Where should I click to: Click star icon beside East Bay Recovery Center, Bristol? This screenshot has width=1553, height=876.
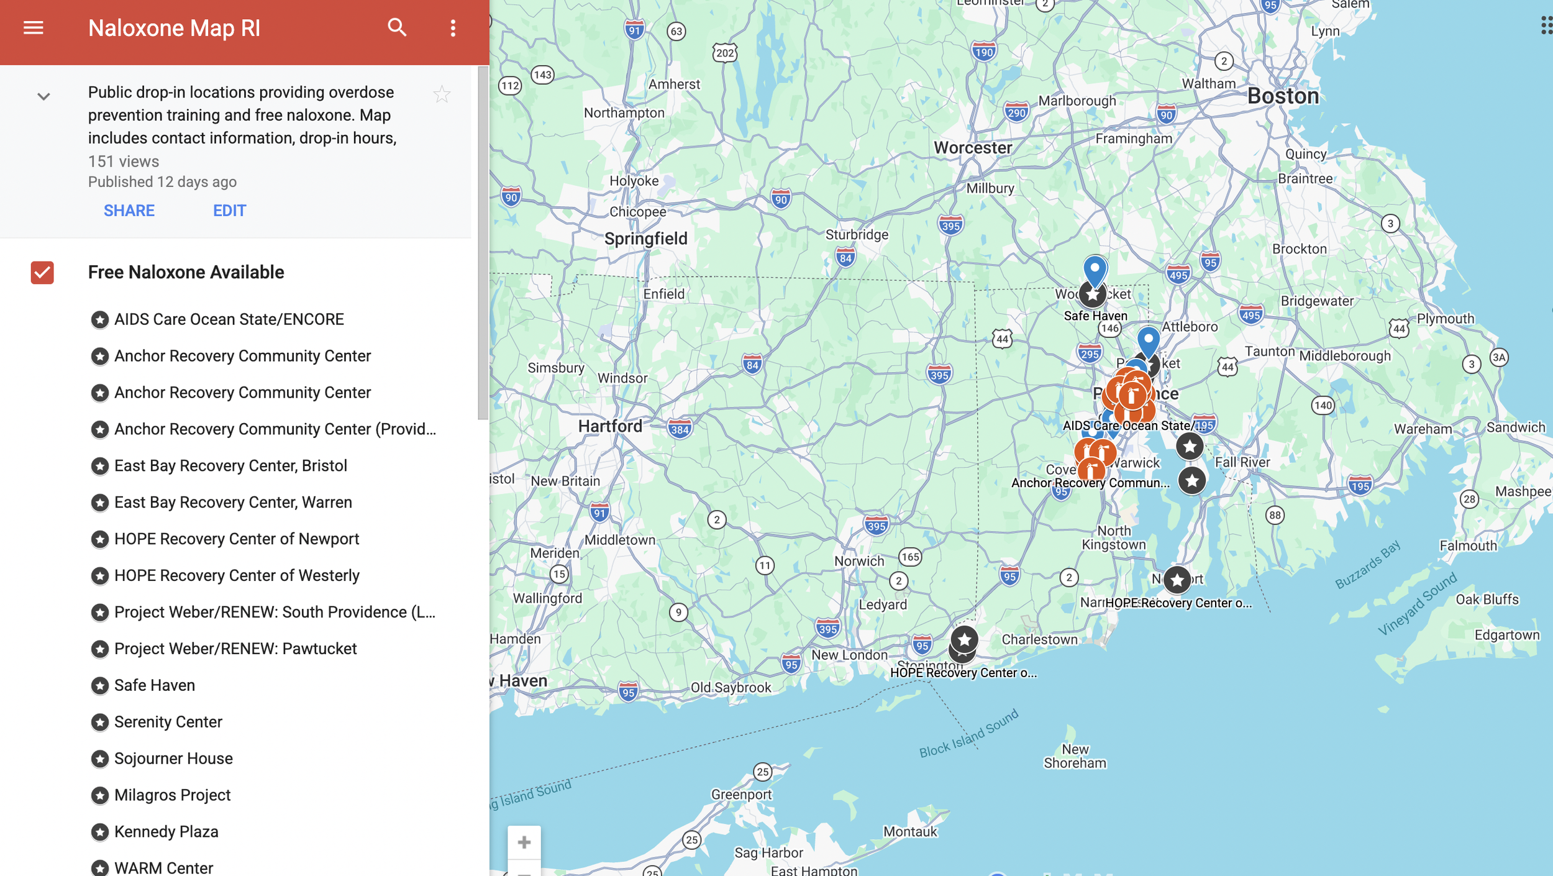point(99,467)
